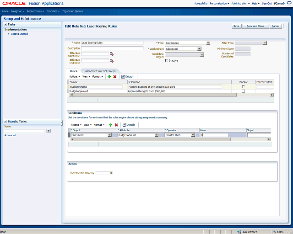Screen dimensions: 293x234
Task: Click Rules table horizontal scrollbar
Action: (x=155, y=95)
